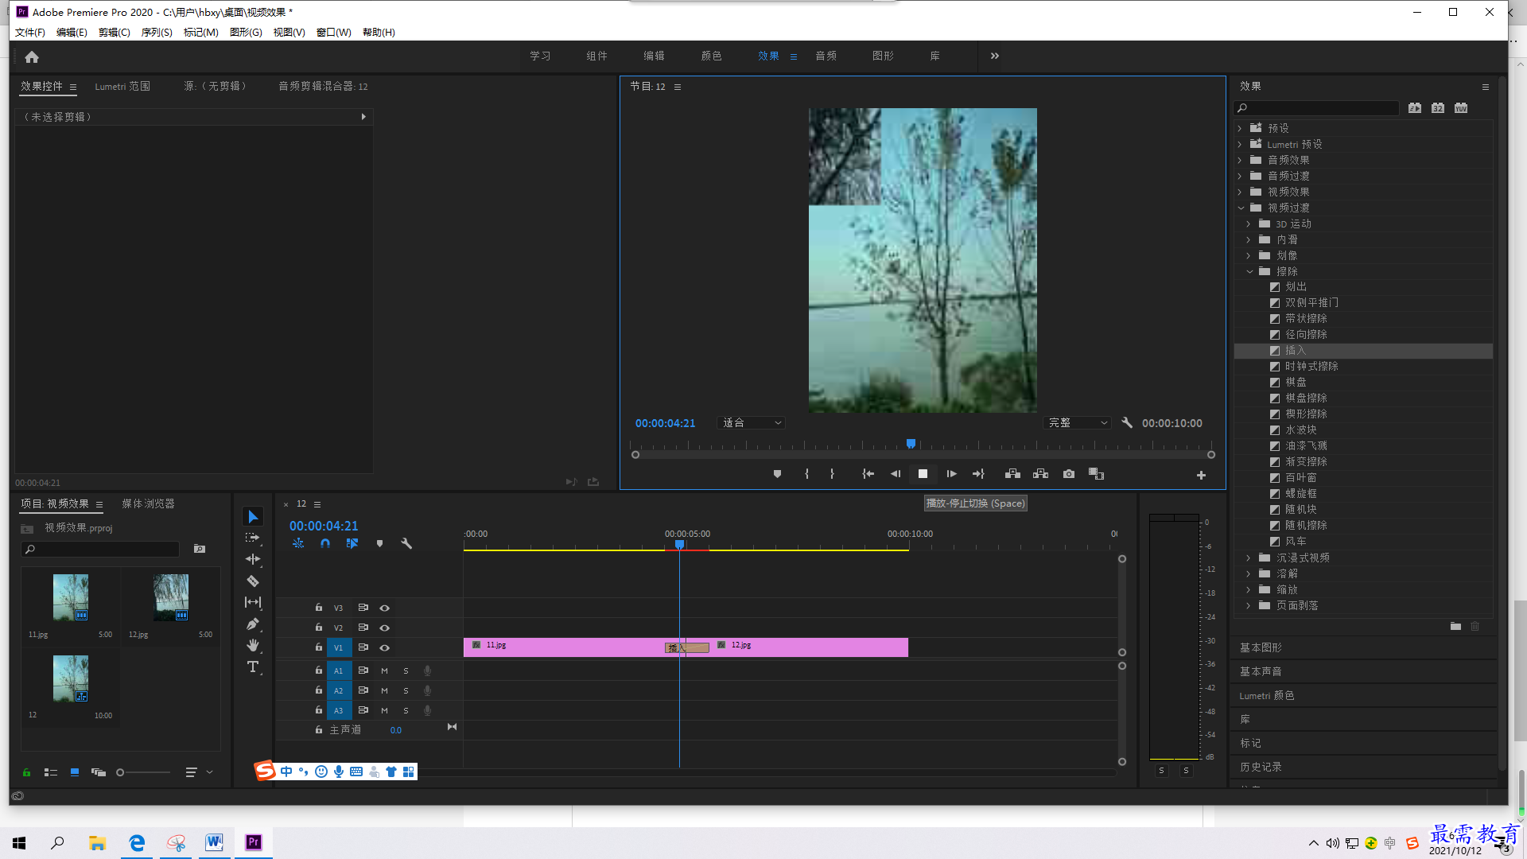Image resolution: width=1527 pixels, height=859 pixels.
Task: Open Program monitor settings wrench
Action: (x=1127, y=423)
